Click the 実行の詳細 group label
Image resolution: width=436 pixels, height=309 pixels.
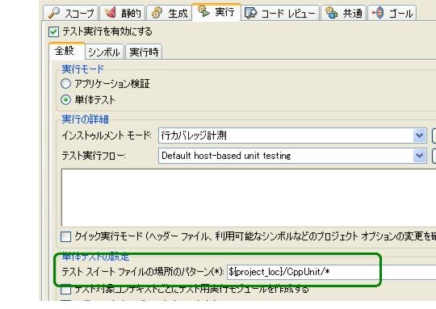pos(85,119)
